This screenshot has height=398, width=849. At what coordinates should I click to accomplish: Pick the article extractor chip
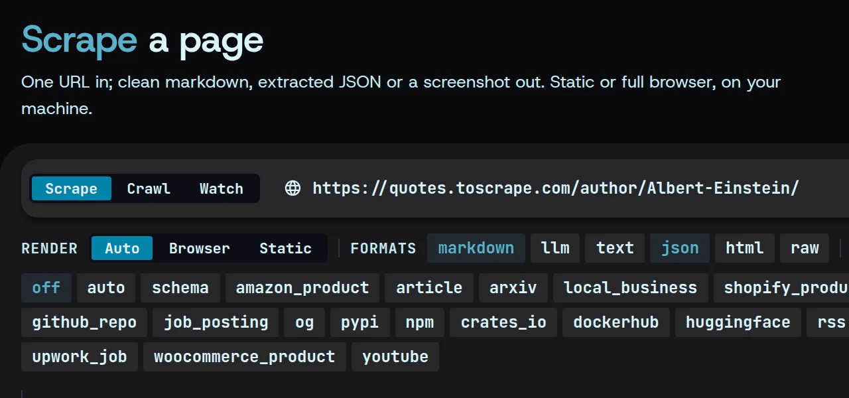coord(429,288)
